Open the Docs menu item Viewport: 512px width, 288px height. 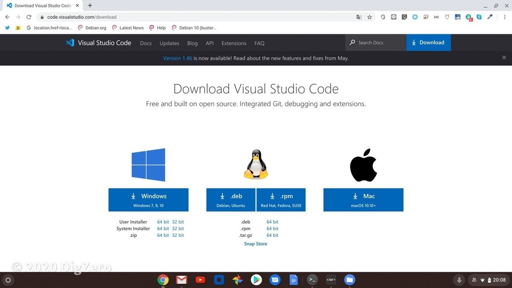click(146, 43)
